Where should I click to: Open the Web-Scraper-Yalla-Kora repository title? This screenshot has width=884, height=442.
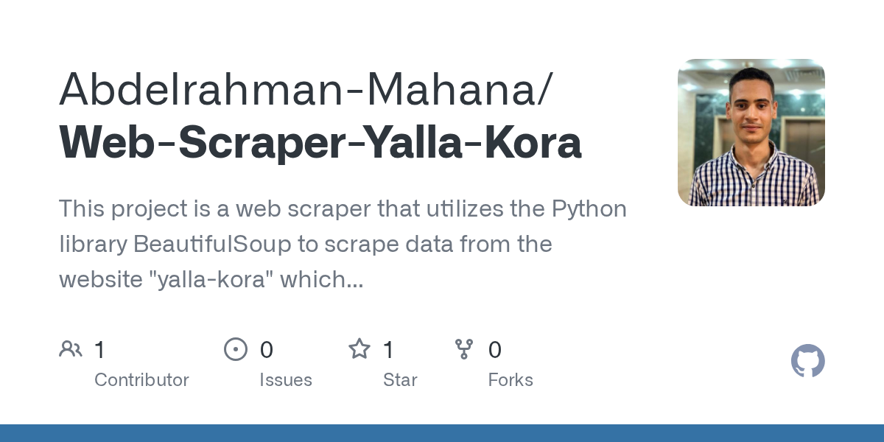[x=320, y=143]
